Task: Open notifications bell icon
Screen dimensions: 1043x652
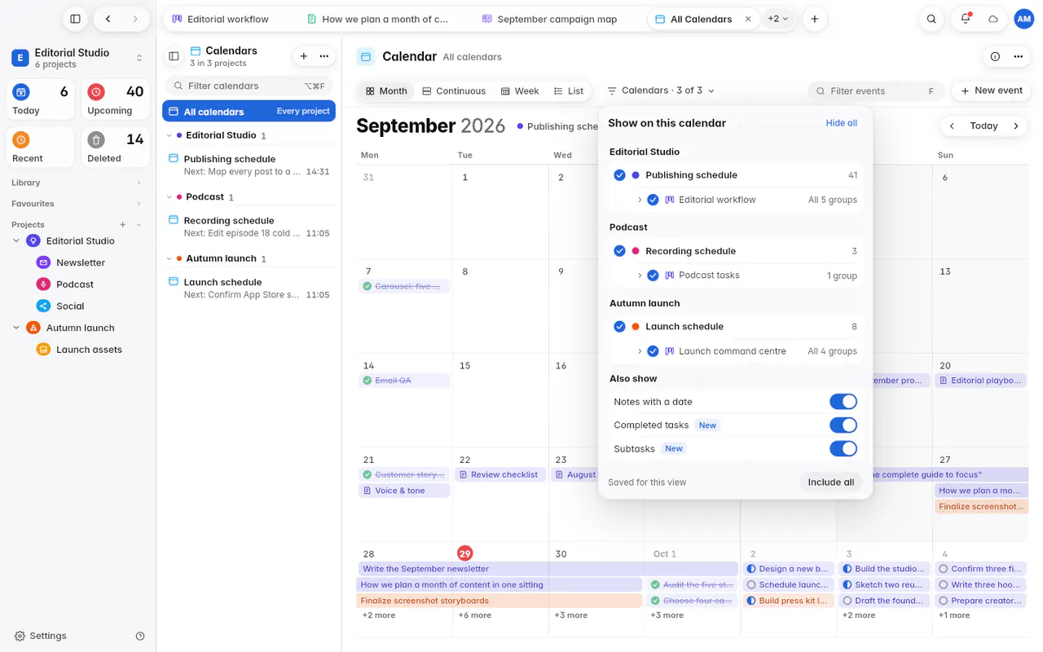Action: (966, 19)
